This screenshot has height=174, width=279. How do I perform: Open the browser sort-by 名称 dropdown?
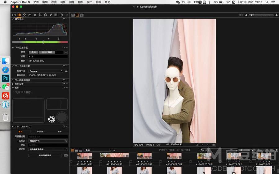click(98, 150)
